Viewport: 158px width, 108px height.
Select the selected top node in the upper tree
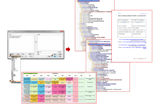point(89,1)
